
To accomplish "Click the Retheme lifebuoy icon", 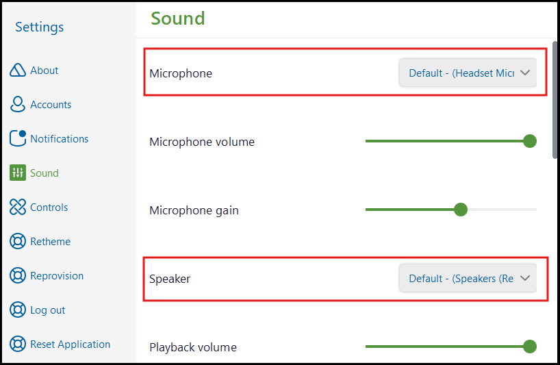I will point(18,242).
